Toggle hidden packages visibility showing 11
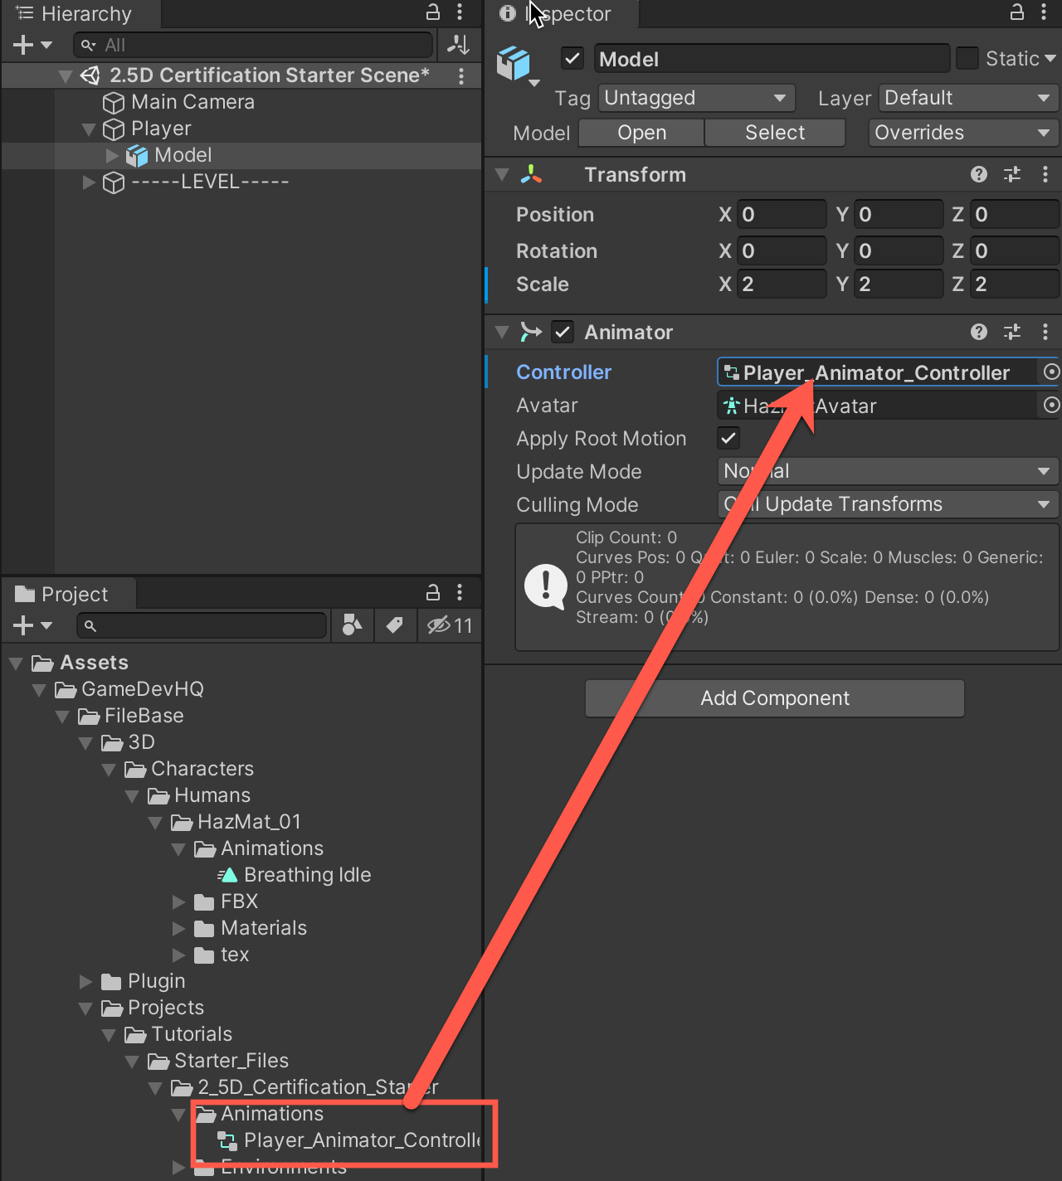Viewport: 1062px width, 1181px height. (450, 625)
